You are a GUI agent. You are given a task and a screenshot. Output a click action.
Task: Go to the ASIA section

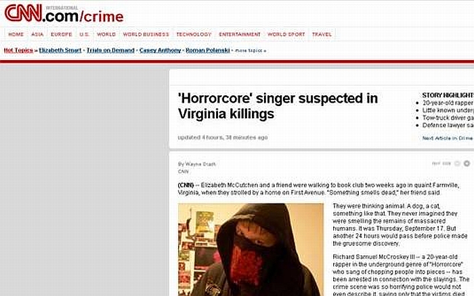click(37, 34)
